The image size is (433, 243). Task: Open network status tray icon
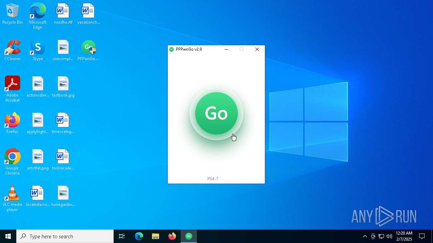point(381,236)
